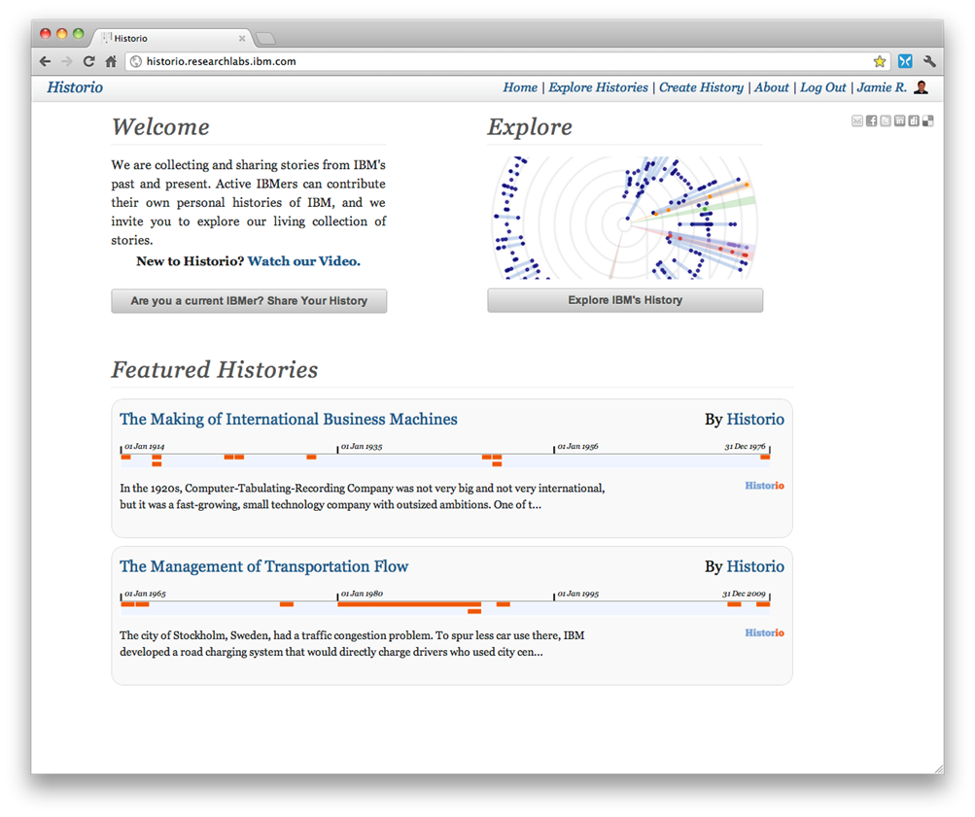Viewport: 975px width, 817px height.
Task: Select '31 Dec 2009' timeline label
Action: point(744,594)
